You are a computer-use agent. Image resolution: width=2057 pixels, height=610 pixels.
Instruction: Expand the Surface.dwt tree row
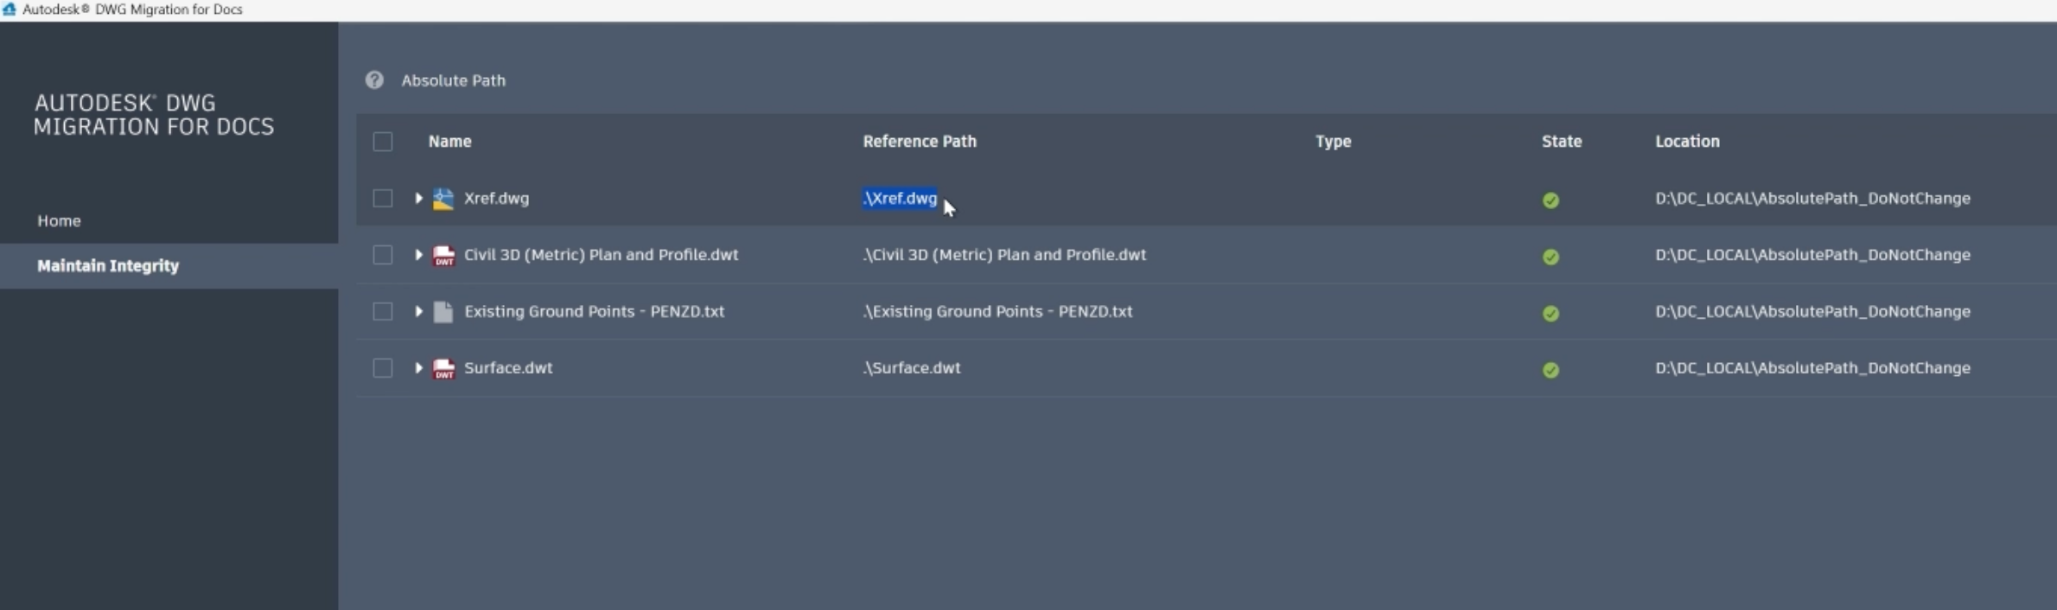[x=418, y=368]
